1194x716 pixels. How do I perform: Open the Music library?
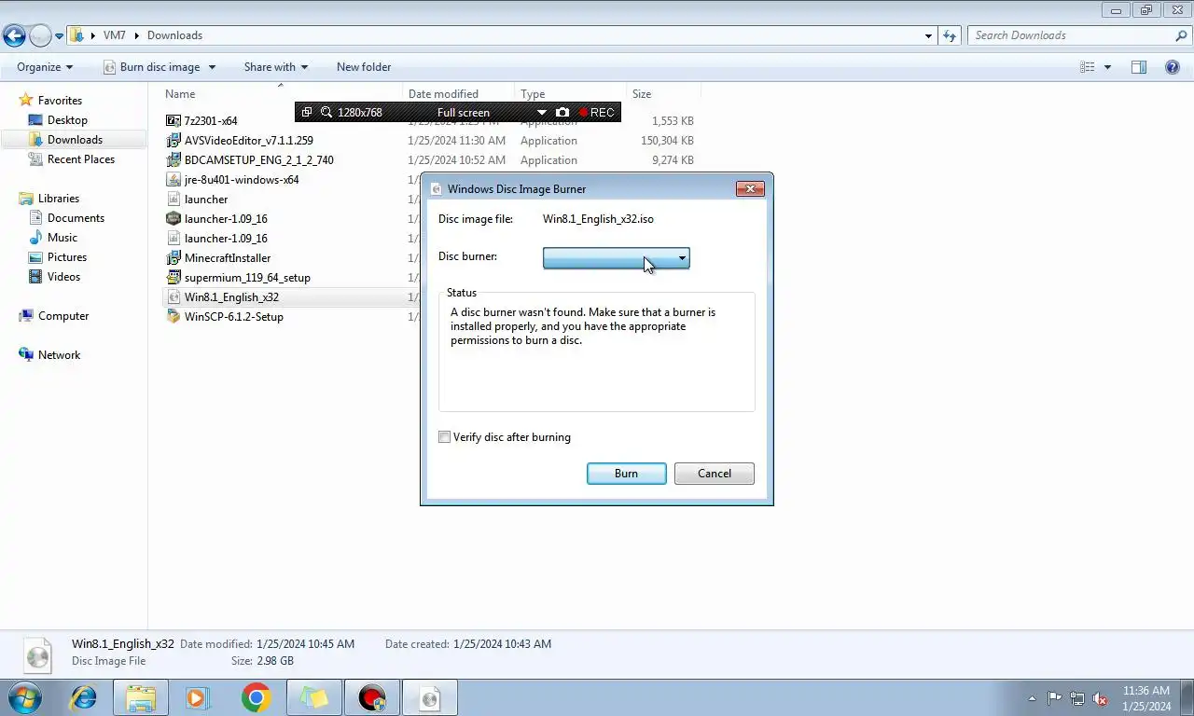(62, 238)
